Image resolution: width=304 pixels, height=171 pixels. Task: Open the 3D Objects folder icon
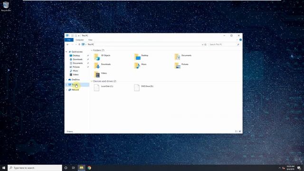click(96, 57)
